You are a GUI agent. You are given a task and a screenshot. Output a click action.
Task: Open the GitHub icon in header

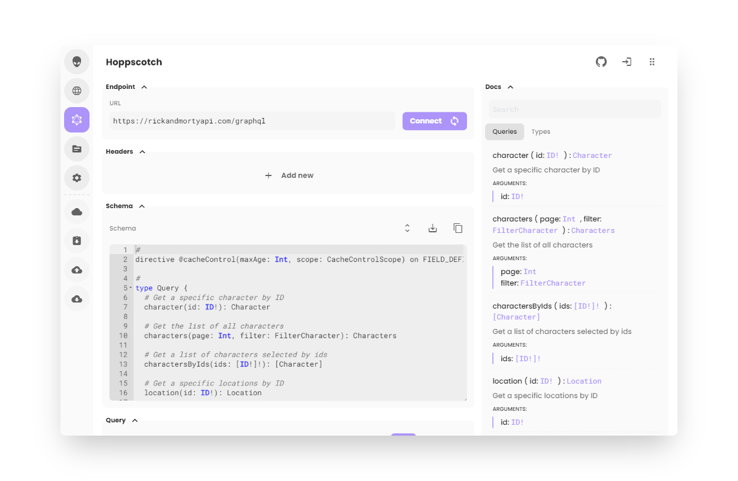pyautogui.click(x=601, y=62)
